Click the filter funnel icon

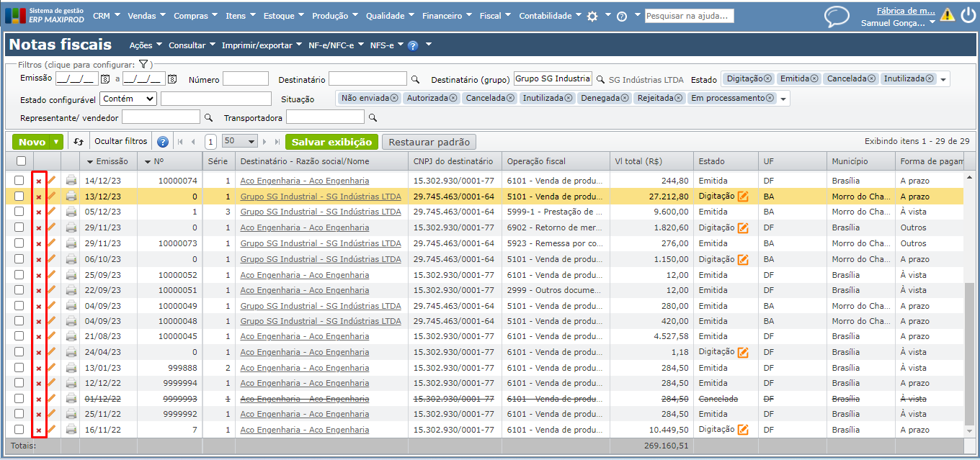[143, 65]
